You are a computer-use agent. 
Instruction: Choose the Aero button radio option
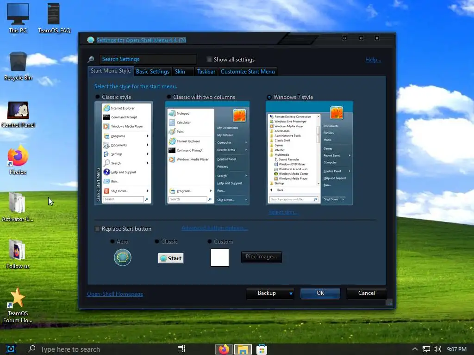tap(112, 241)
